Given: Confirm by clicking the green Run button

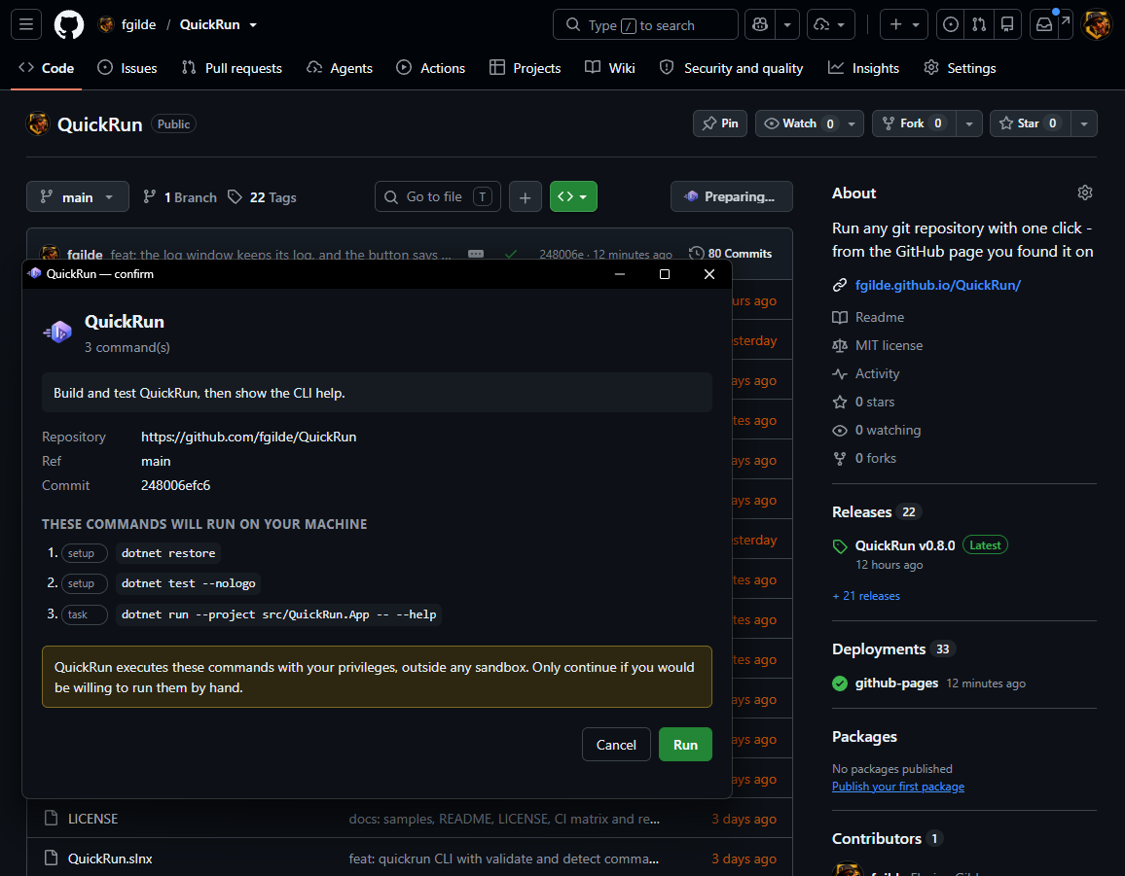Looking at the screenshot, I should click(x=685, y=744).
